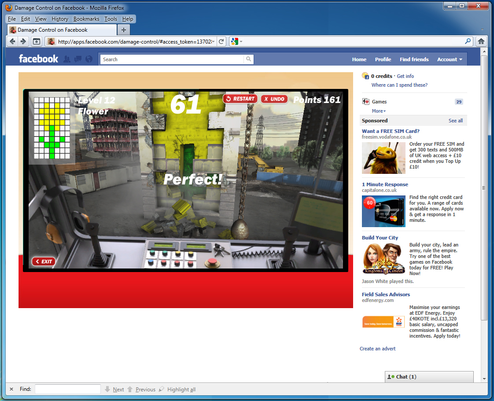
Task: Open a new tab with plus button
Action: (124, 30)
